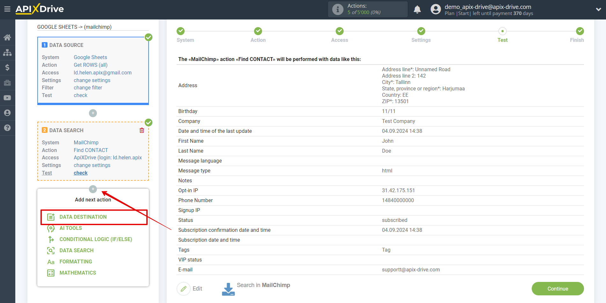Viewport: 606px width, 303px height.
Task: Click the Formatting Aa icon
Action: coord(51,262)
